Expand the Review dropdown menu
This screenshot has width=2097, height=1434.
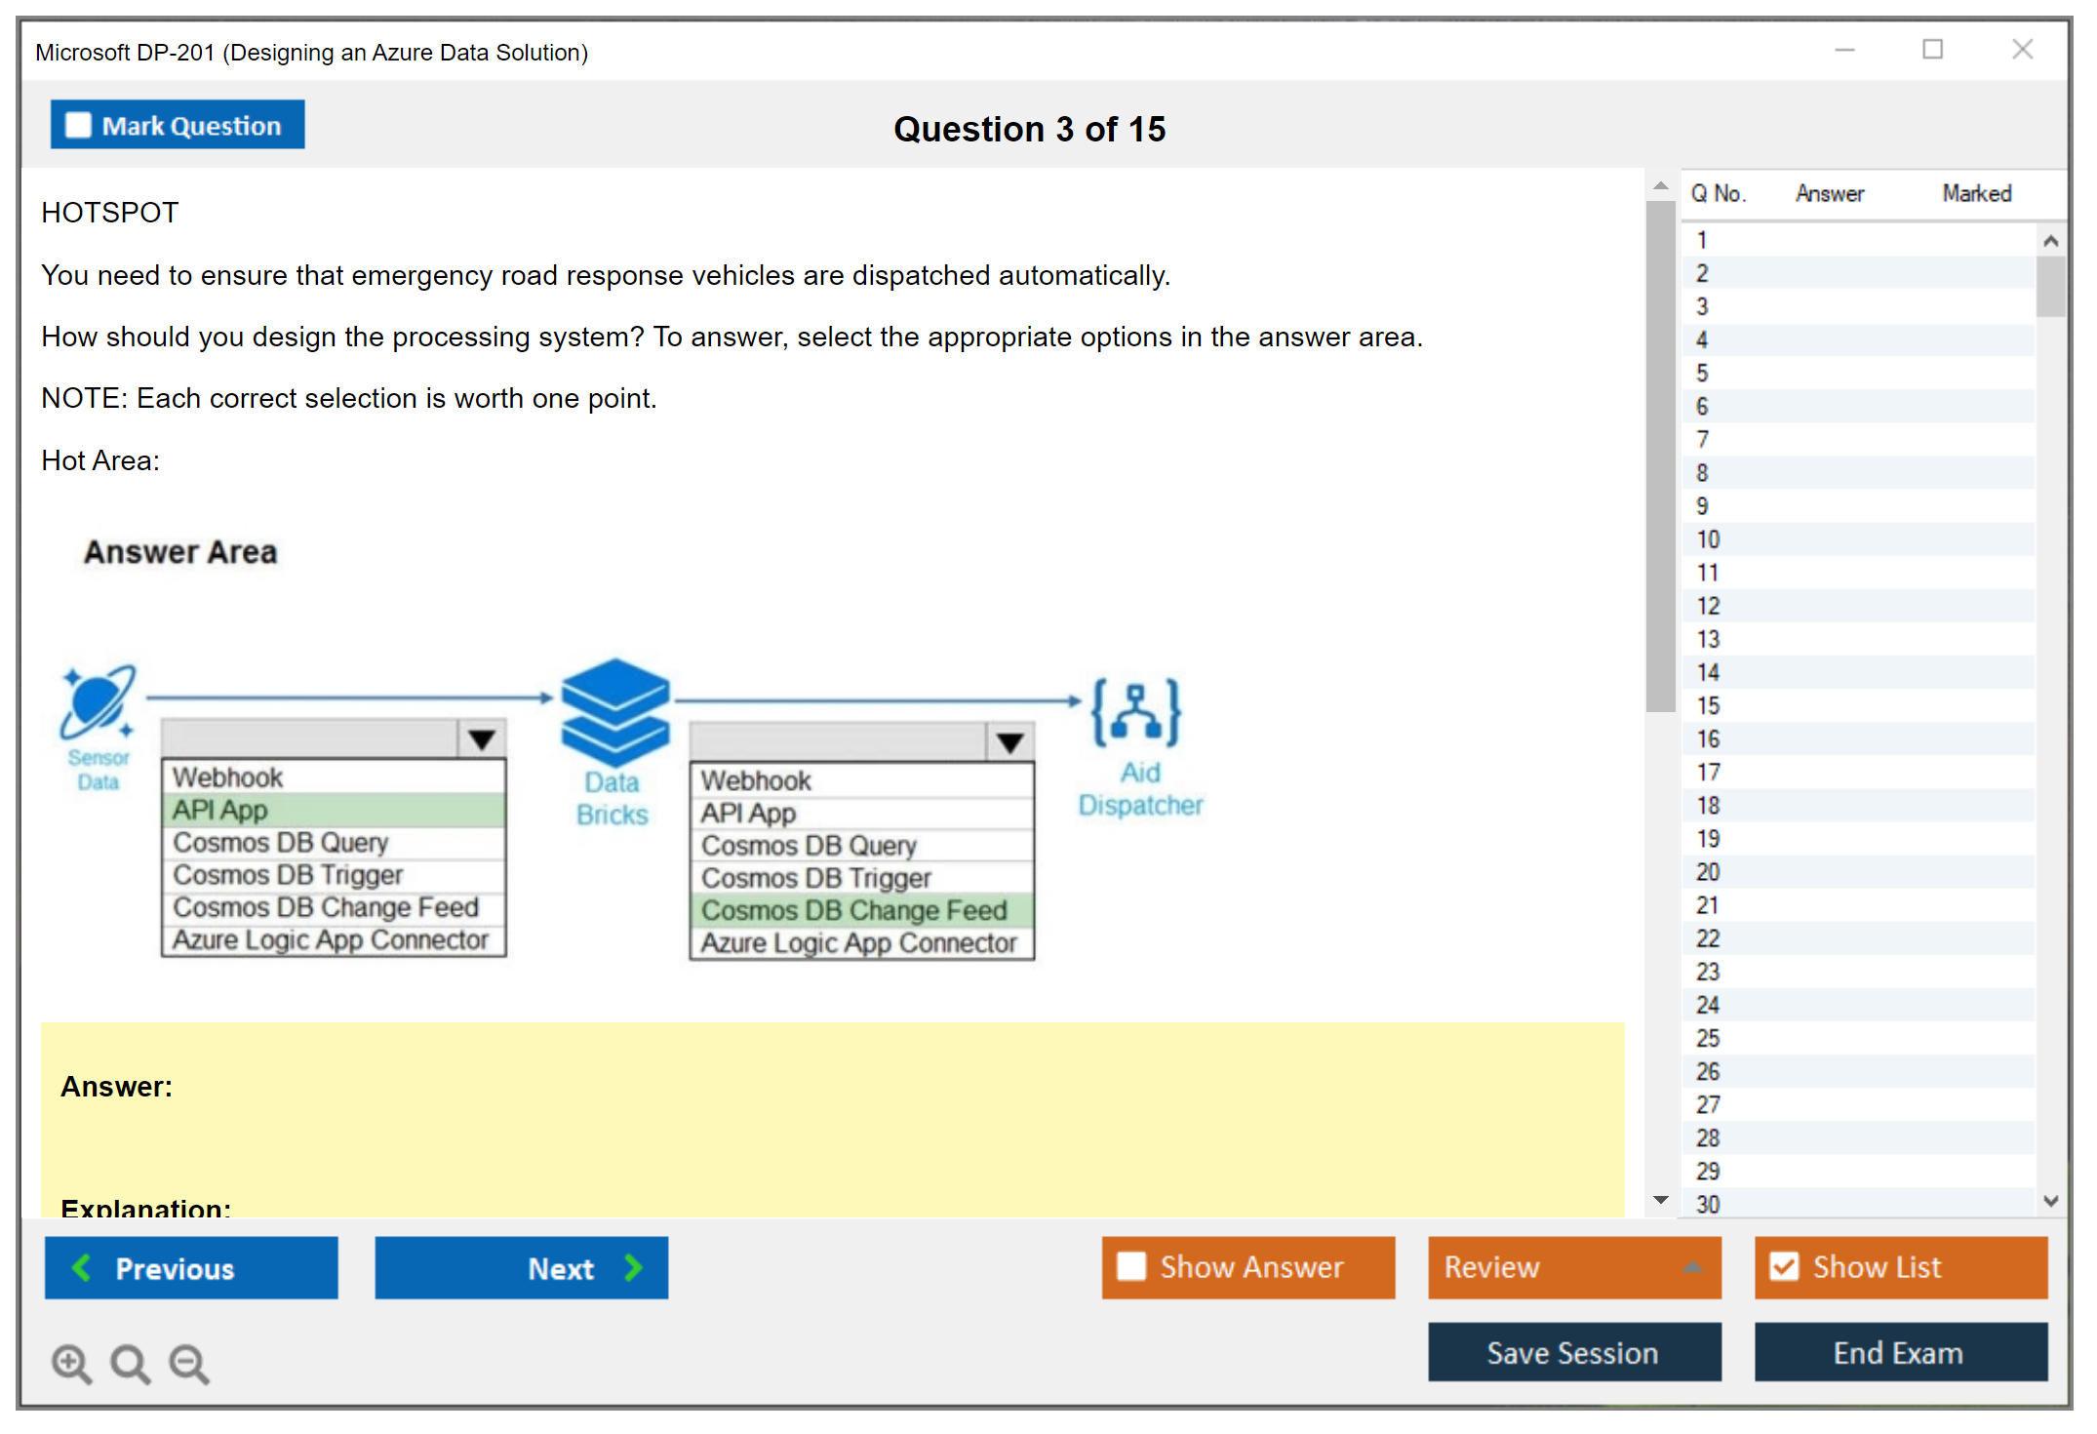click(x=1692, y=1266)
